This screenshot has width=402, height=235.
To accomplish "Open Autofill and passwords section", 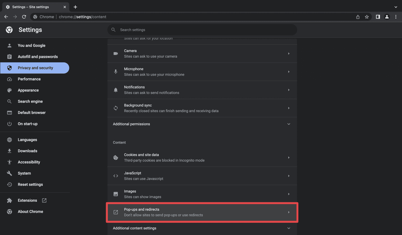I will [37, 57].
